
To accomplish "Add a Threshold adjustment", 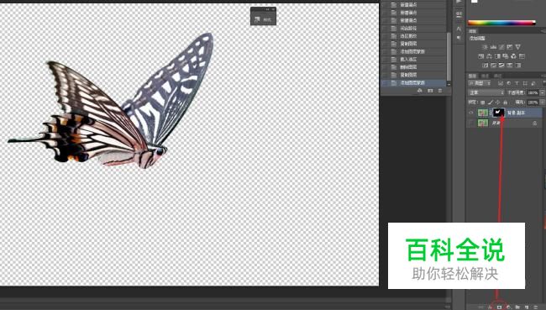I will 501,66.
